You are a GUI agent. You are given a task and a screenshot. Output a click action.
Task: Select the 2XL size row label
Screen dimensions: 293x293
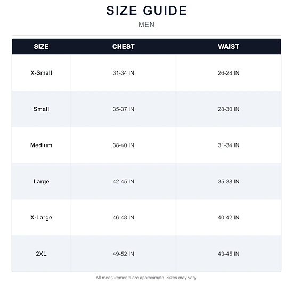click(42, 254)
